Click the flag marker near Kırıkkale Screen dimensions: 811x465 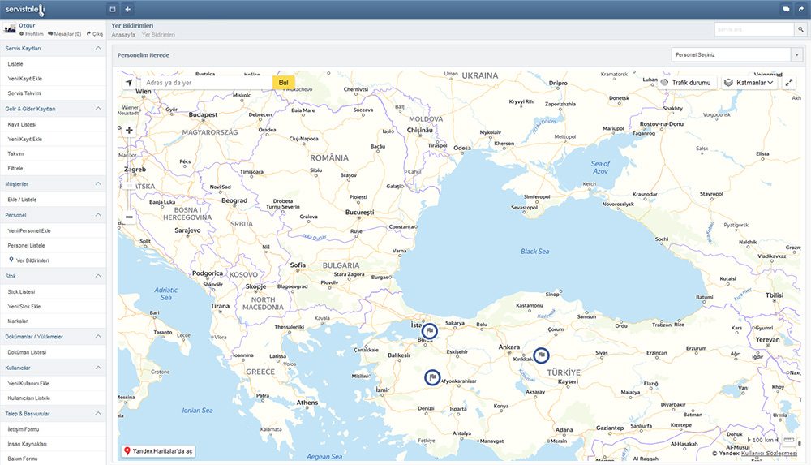(541, 355)
